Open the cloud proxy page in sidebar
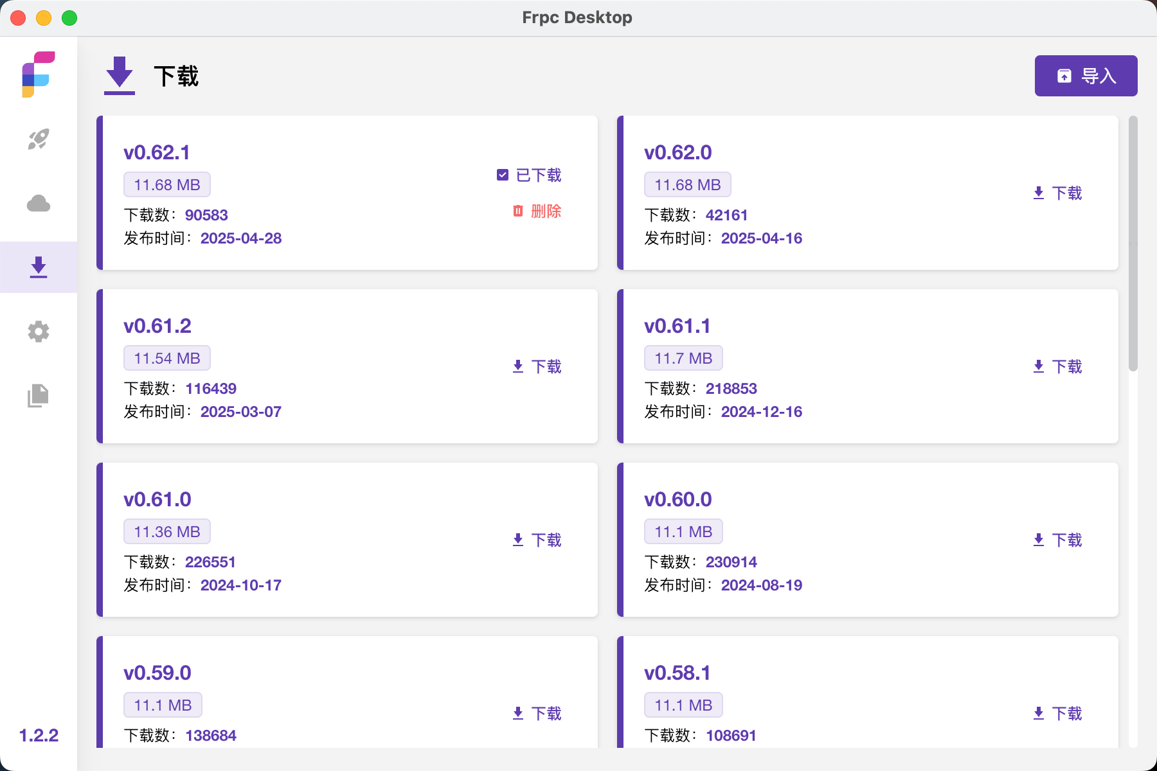1157x771 pixels. coord(39,204)
